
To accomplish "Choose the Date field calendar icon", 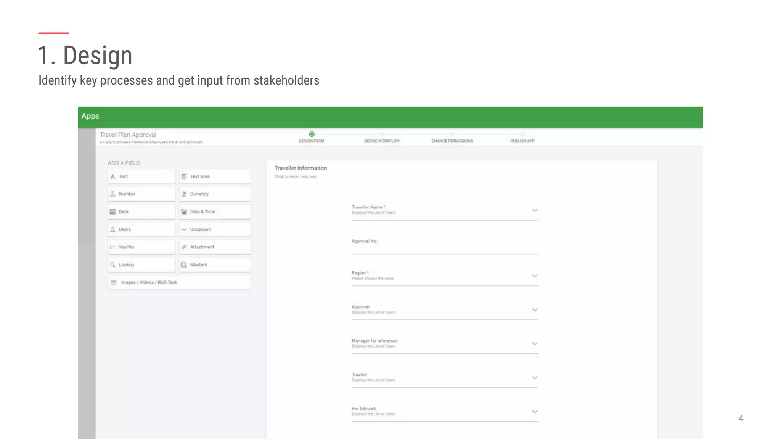I will tap(112, 212).
